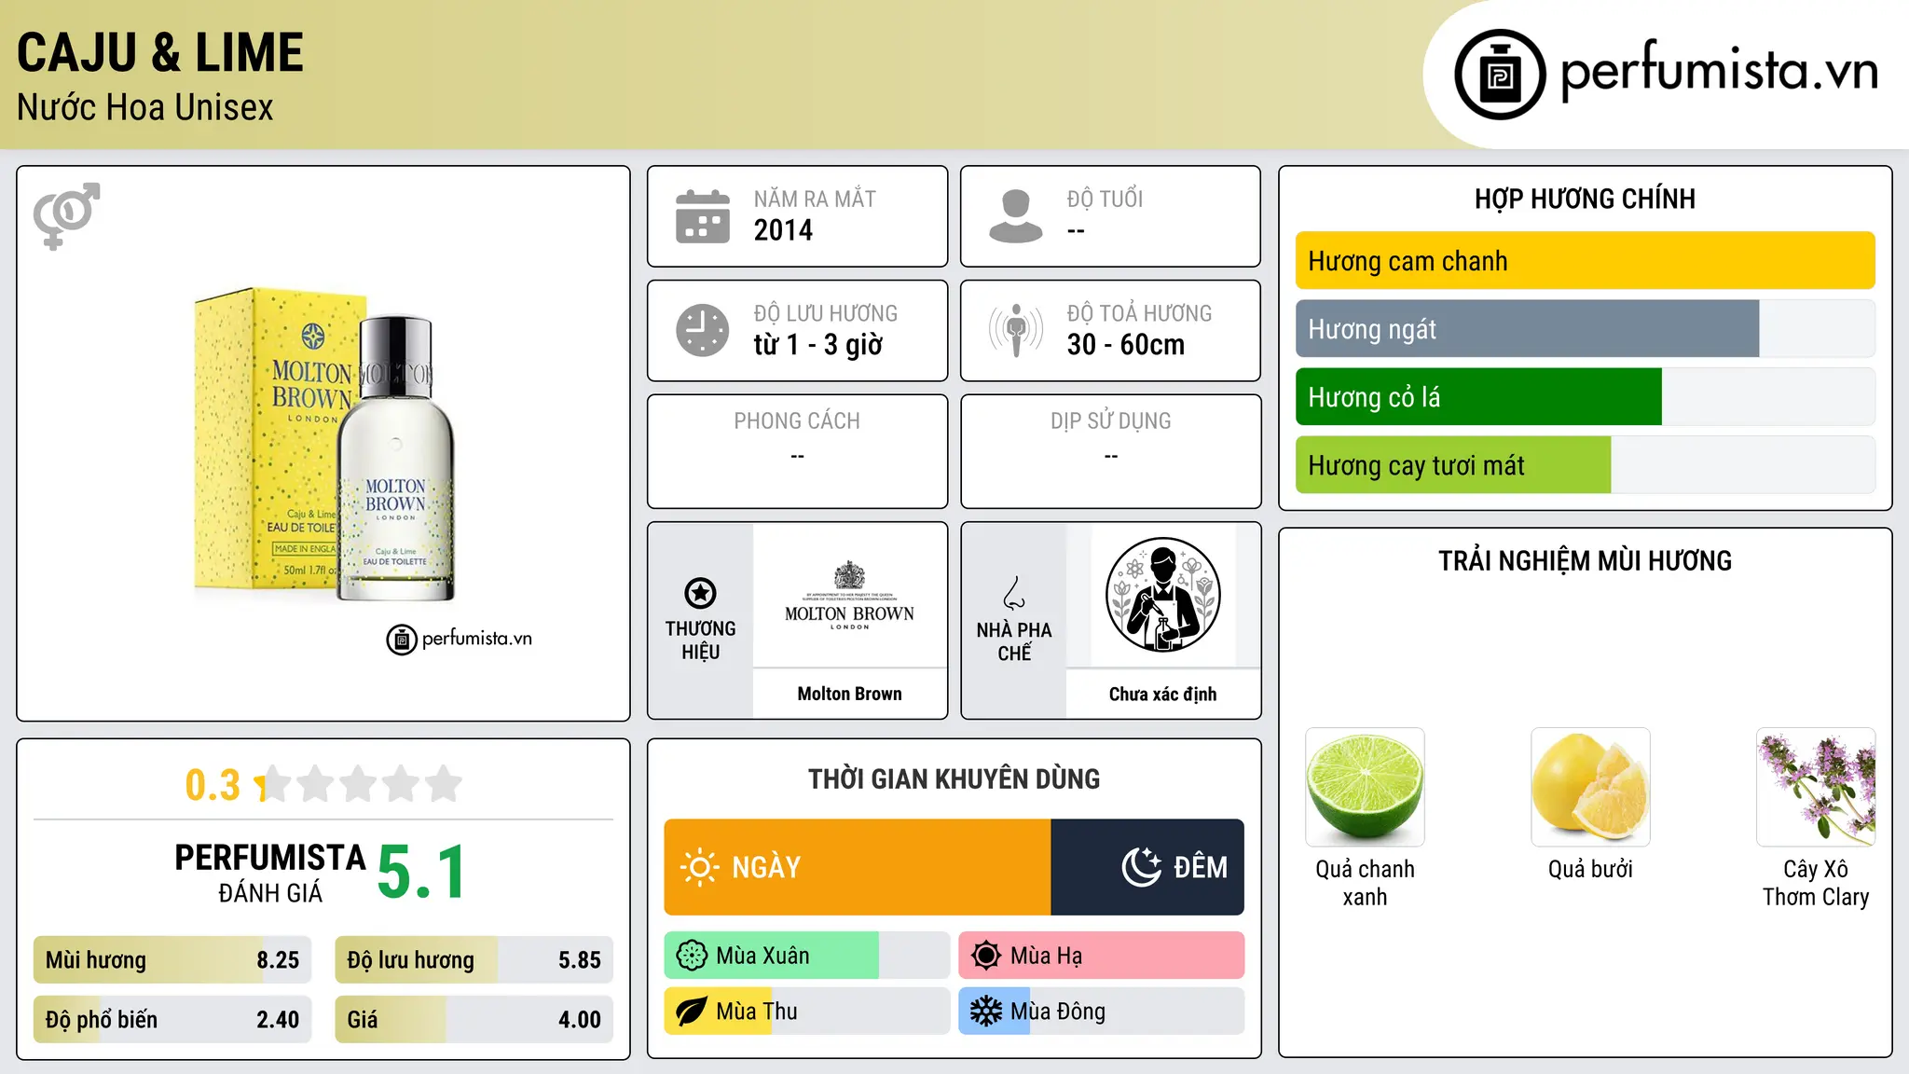This screenshot has width=1909, height=1074.
Task: Click the HỢP HƯƠNG CHÍNH heading
Action: tap(1585, 199)
